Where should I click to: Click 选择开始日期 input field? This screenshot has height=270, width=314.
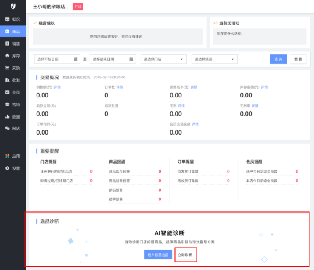coord(53,59)
